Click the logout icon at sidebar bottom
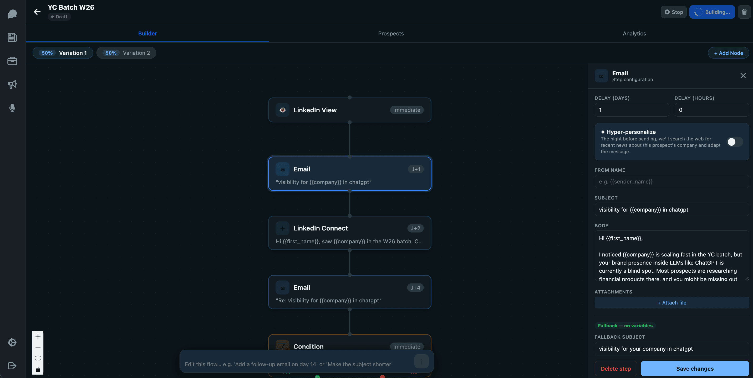Screen dimensions: 753x378 pyautogui.click(x=12, y=365)
